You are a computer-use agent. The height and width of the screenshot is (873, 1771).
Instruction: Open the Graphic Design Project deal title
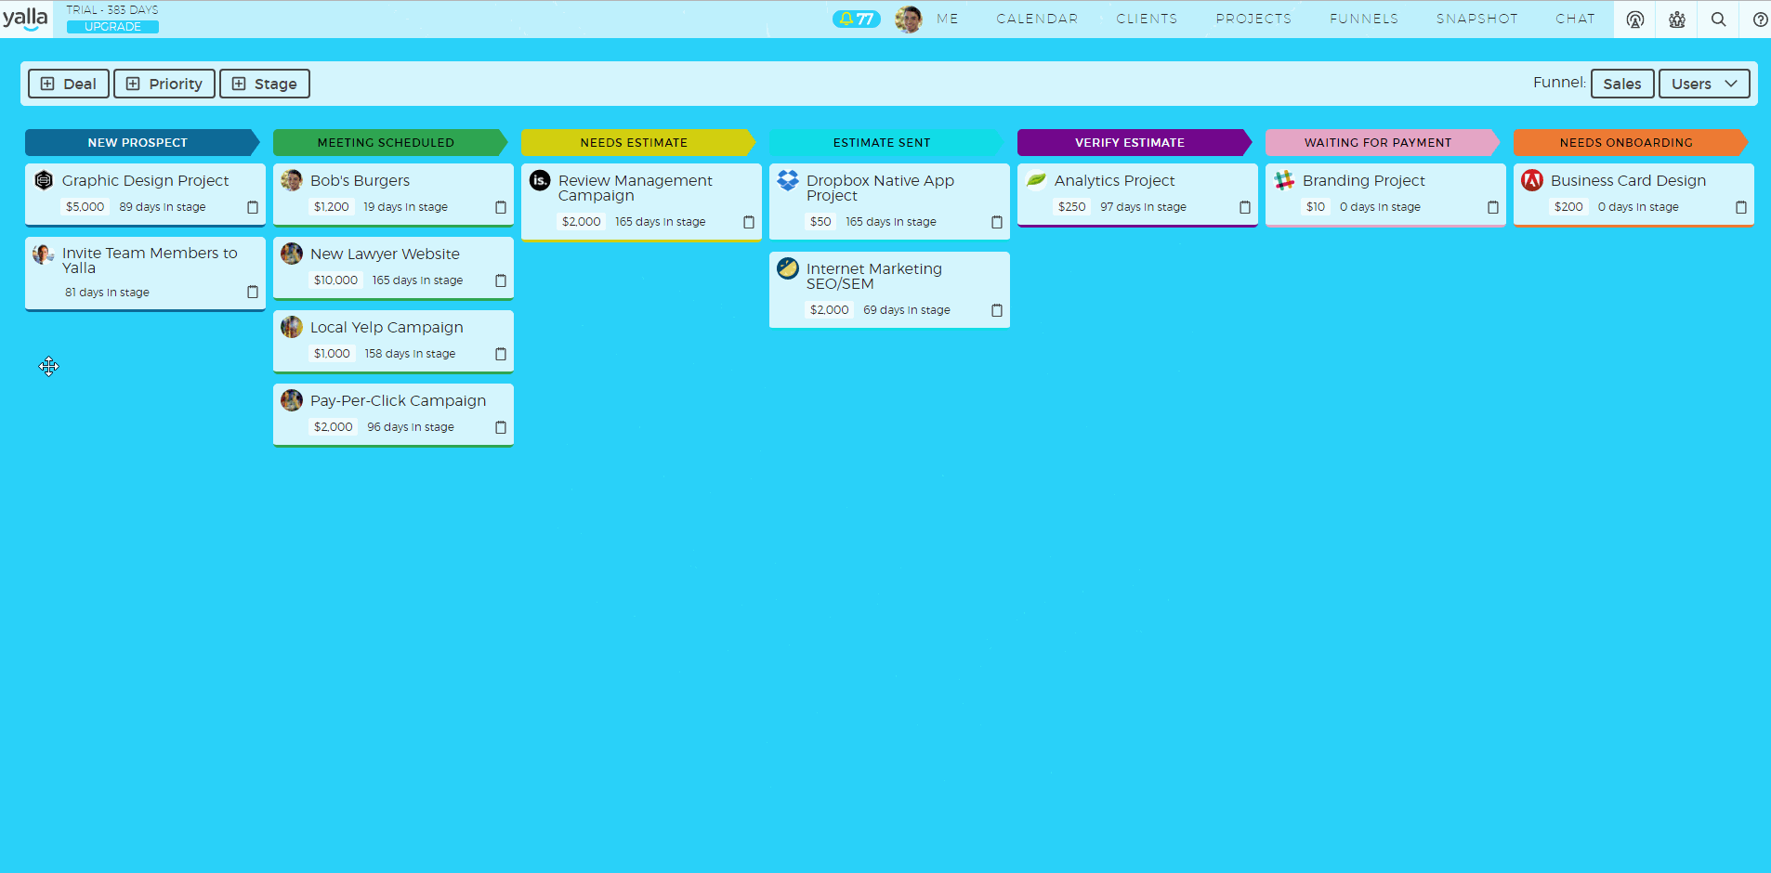[x=145, y=180]
